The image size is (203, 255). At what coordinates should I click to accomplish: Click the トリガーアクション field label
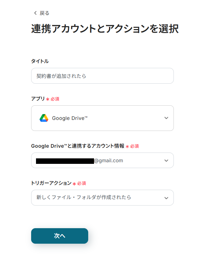(x=51, y=183)
